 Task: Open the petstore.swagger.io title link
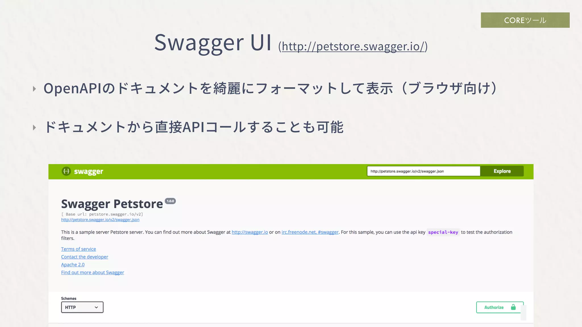point(354,47)
